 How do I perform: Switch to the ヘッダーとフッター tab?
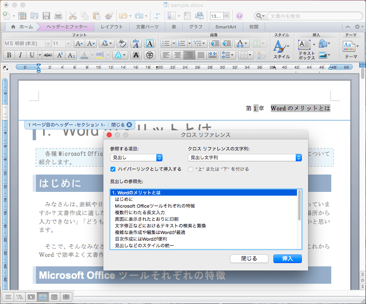tap(67, 27)
